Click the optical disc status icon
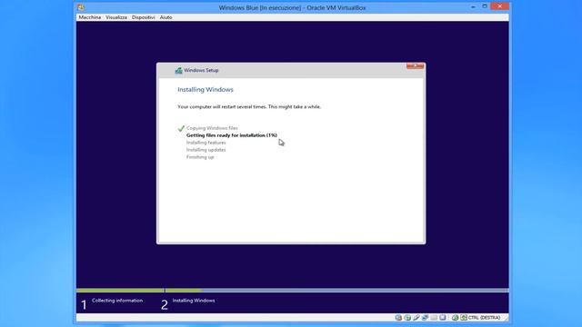Viewport: 582px width, 327px height. click(x=407, y=317)
